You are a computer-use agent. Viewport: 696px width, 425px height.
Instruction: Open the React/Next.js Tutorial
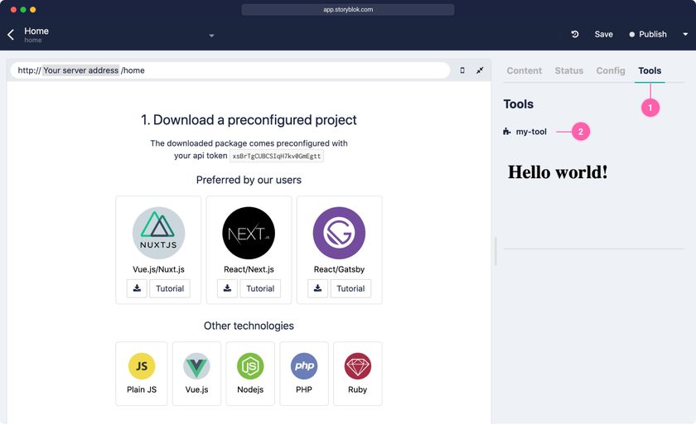260,288
